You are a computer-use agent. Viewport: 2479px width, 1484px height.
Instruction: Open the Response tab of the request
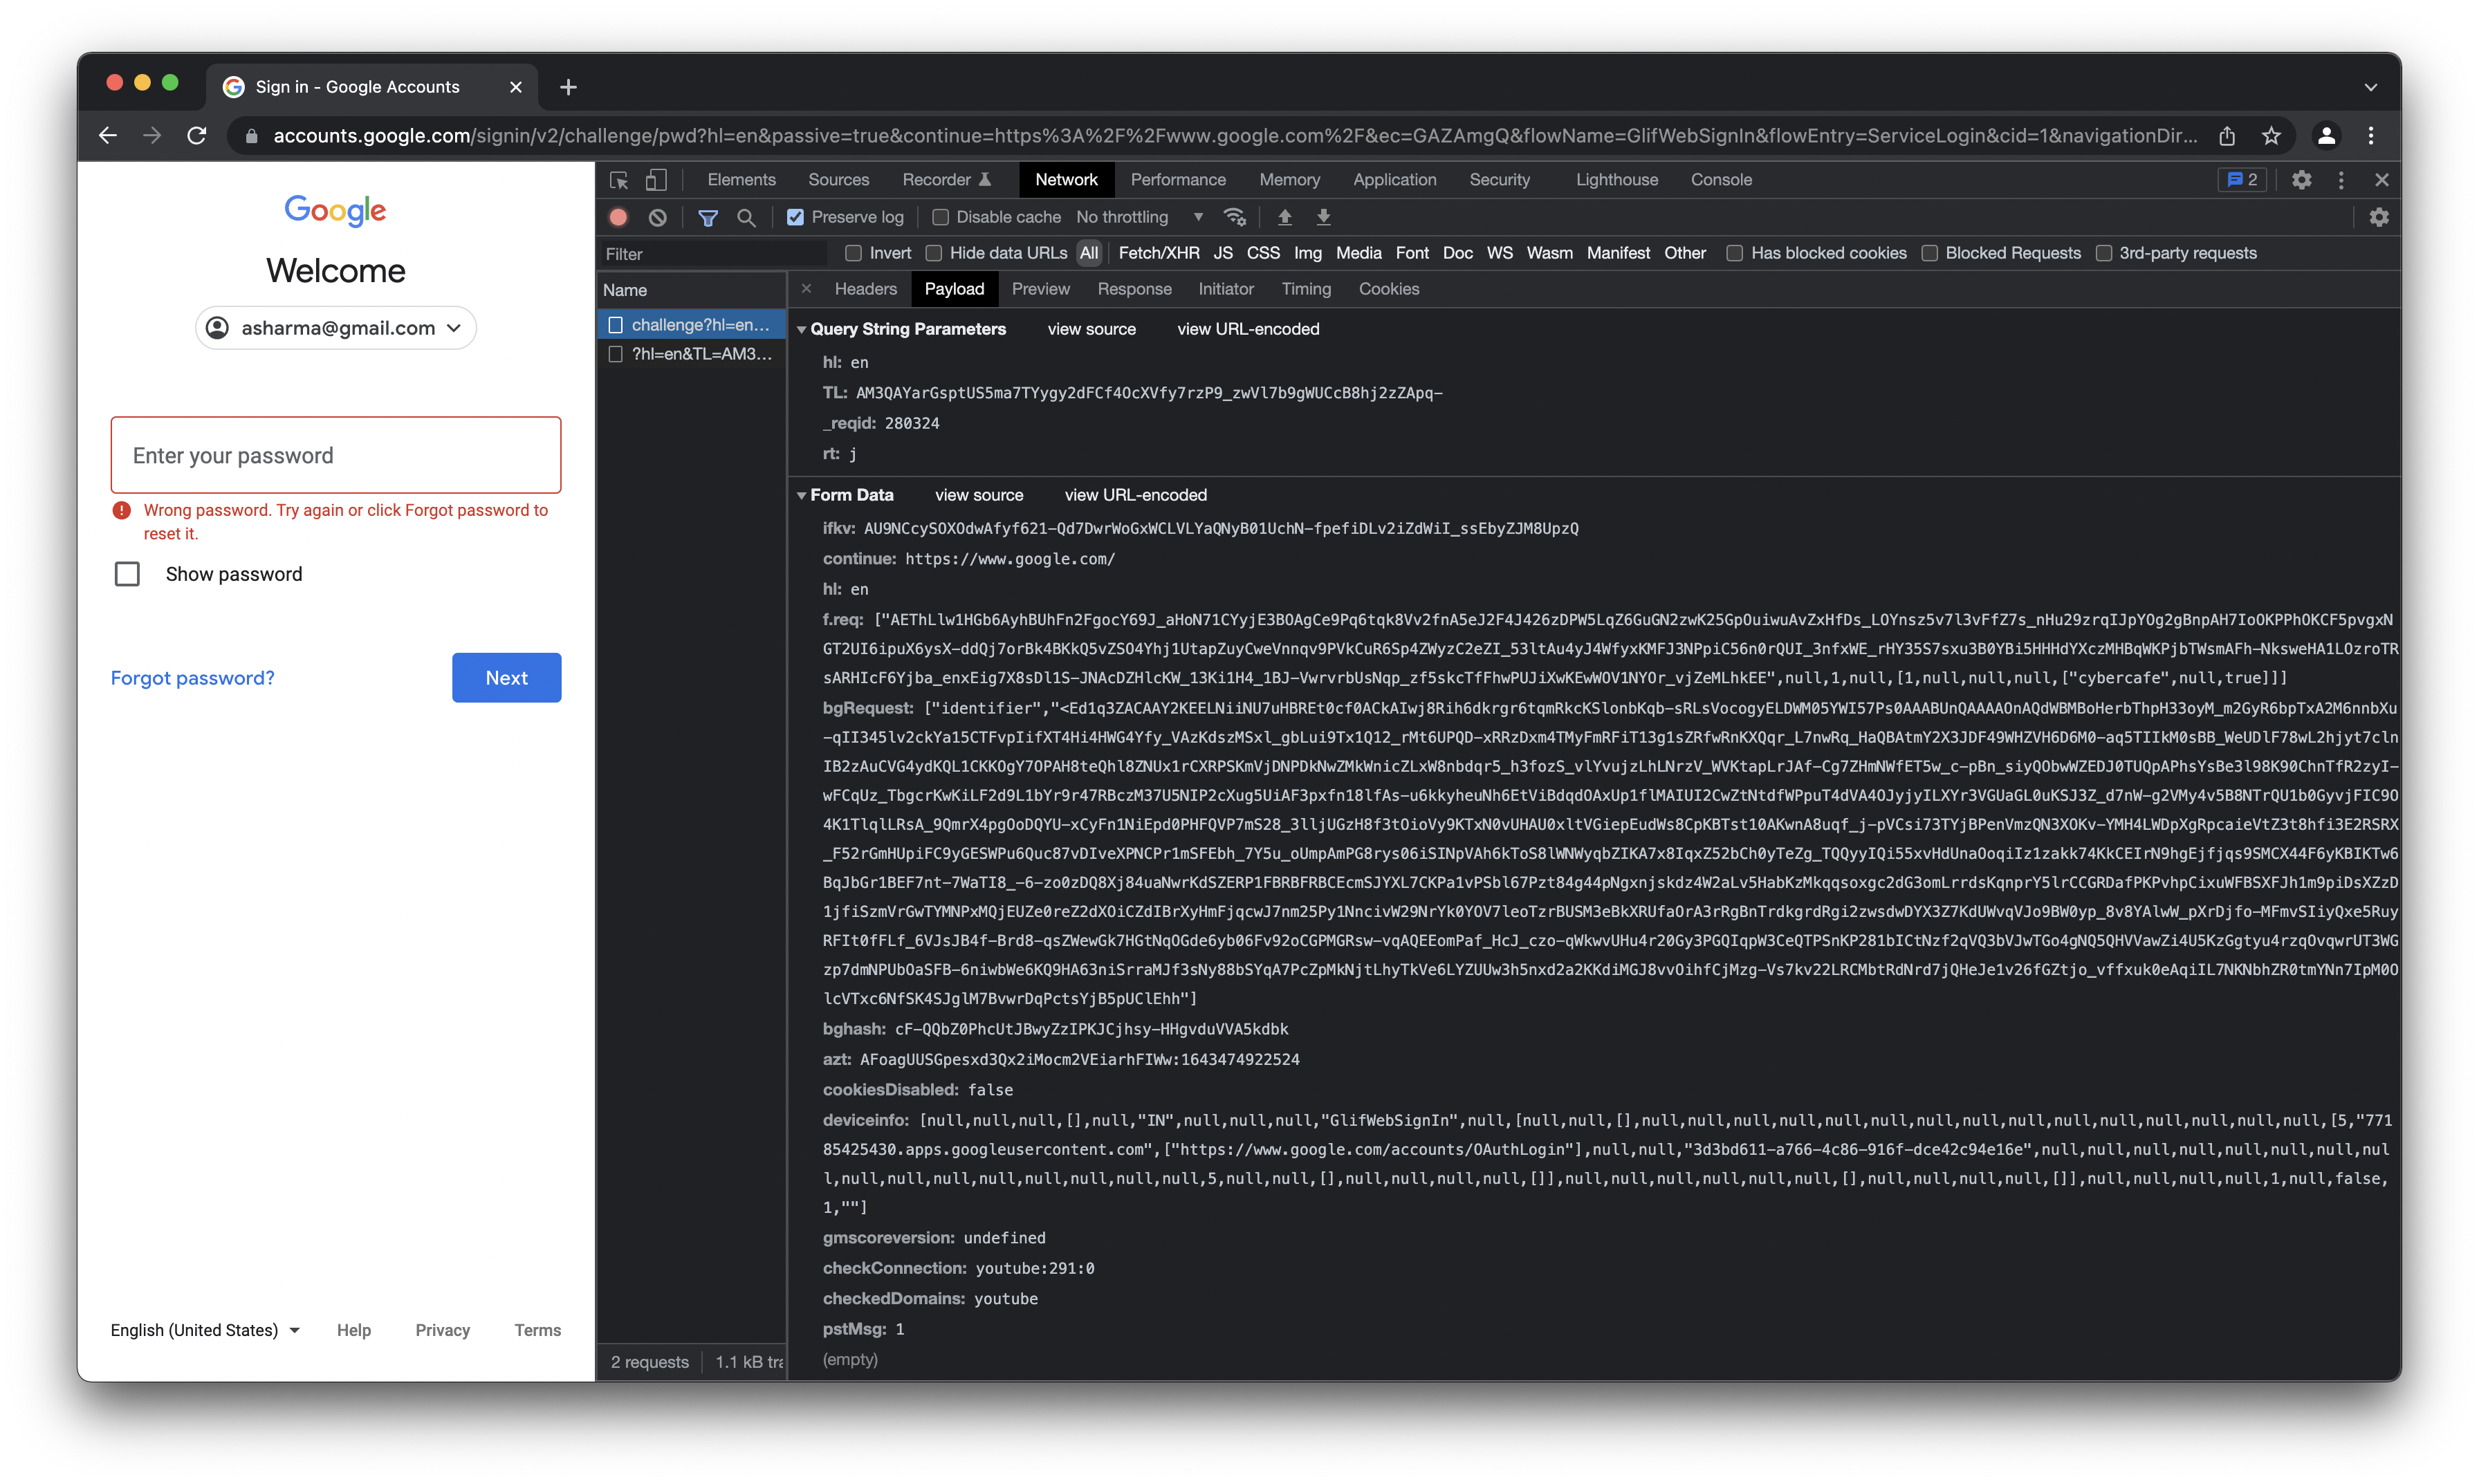click(x=1134, y=289)
